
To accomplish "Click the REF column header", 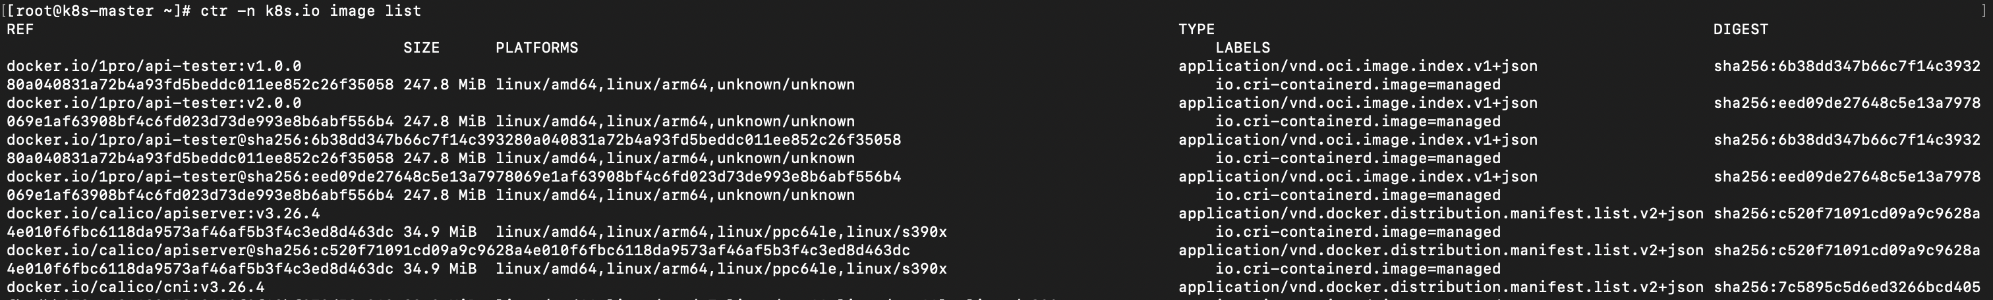I will (20, 30).
